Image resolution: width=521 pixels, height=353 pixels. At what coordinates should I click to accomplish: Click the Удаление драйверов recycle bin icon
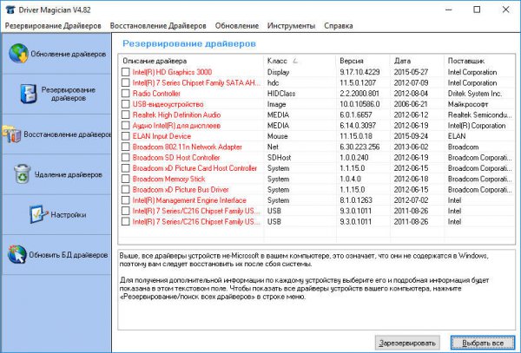coord(21,174)
